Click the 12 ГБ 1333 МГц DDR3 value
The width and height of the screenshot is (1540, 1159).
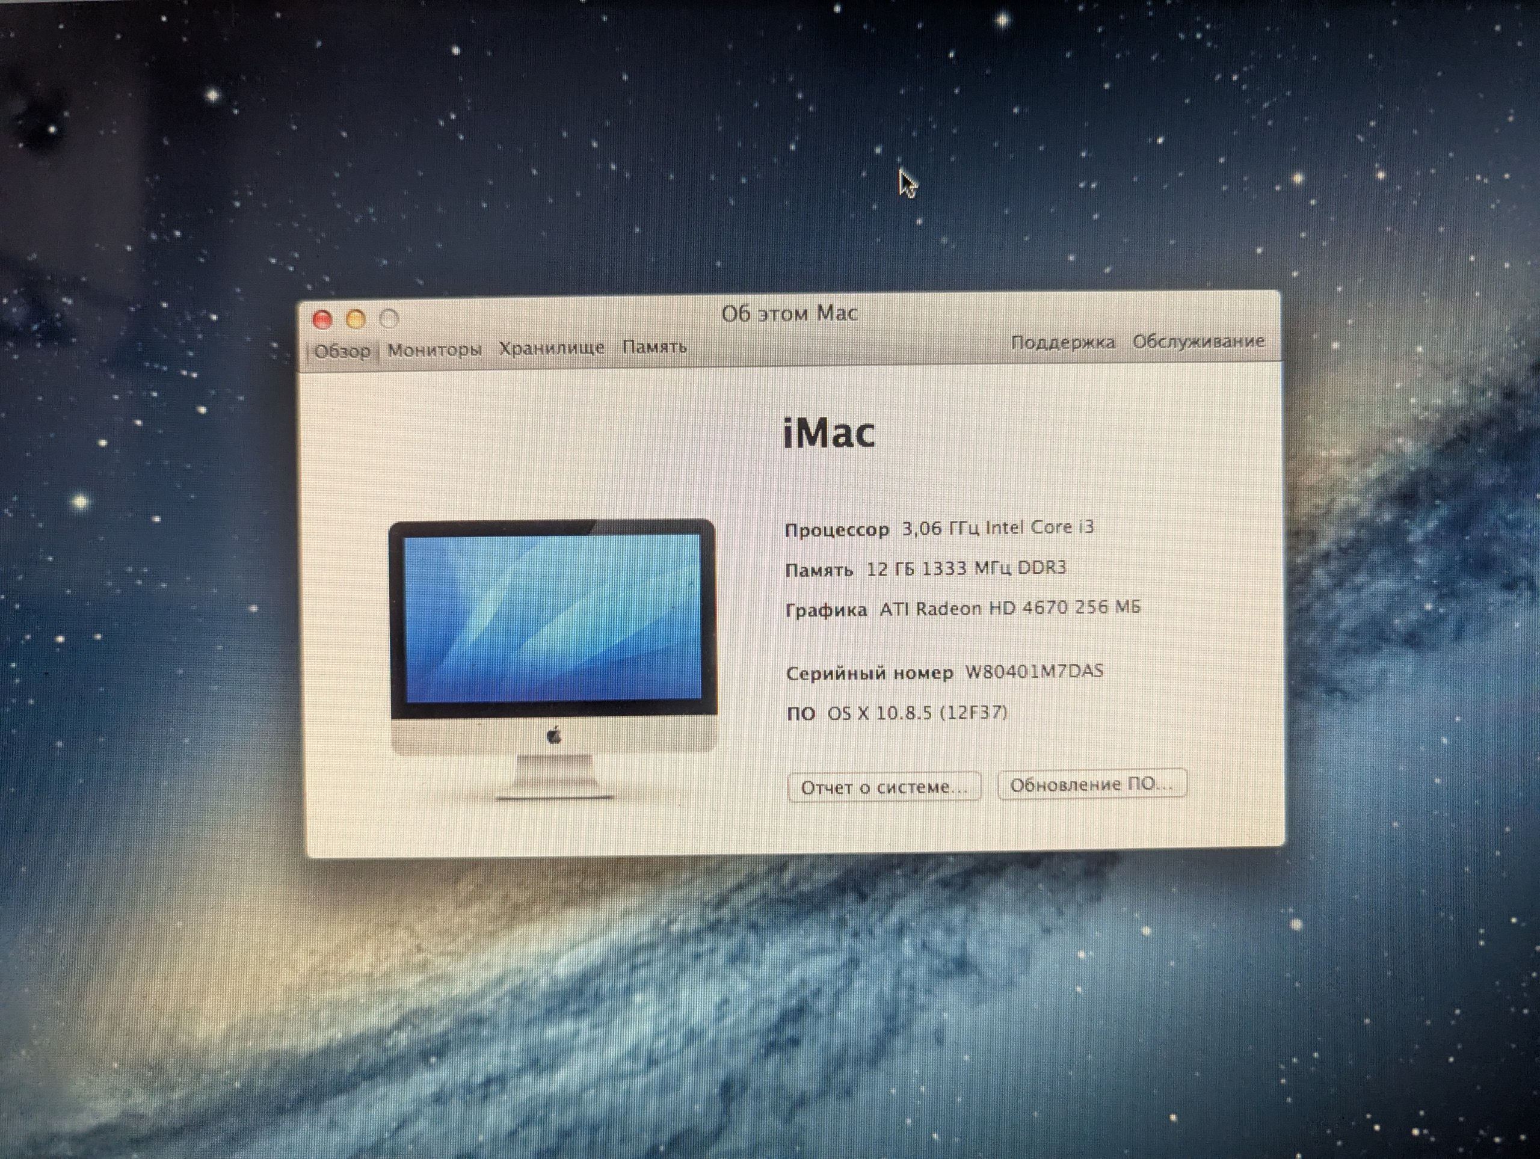click(x=966, y=569)
